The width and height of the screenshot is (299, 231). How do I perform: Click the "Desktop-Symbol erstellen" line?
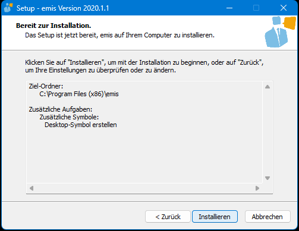(81, 125)
